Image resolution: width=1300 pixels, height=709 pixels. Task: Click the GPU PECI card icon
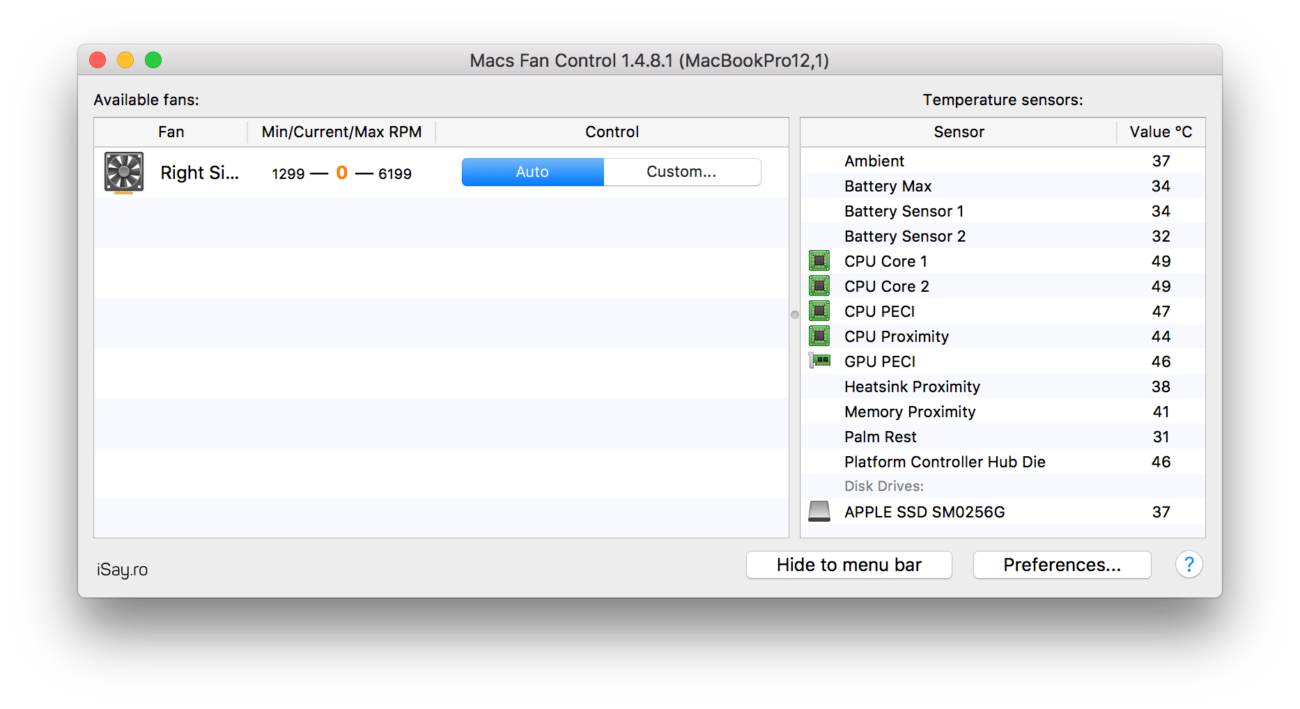(x=819, y=361)
